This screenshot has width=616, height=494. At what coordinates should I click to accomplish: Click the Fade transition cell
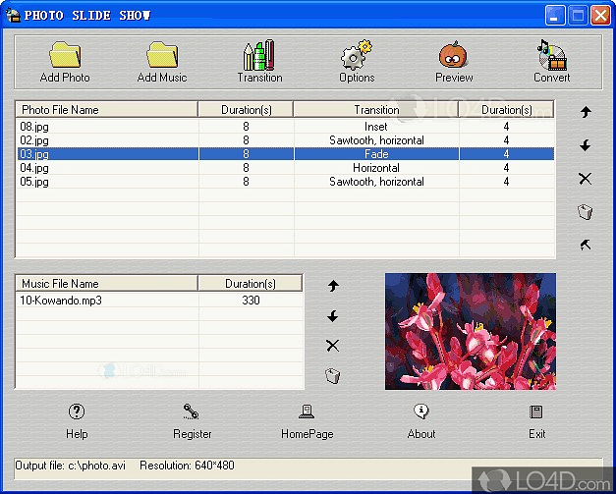point(376,154)
